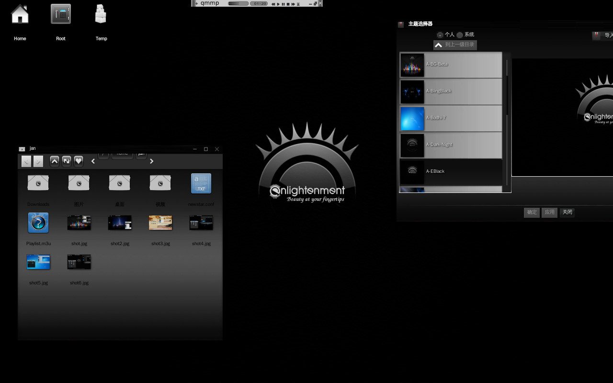Select the 个人 radio option
Image resolution: width=613 pixels, height=383 pixels.
coord(445,34)
